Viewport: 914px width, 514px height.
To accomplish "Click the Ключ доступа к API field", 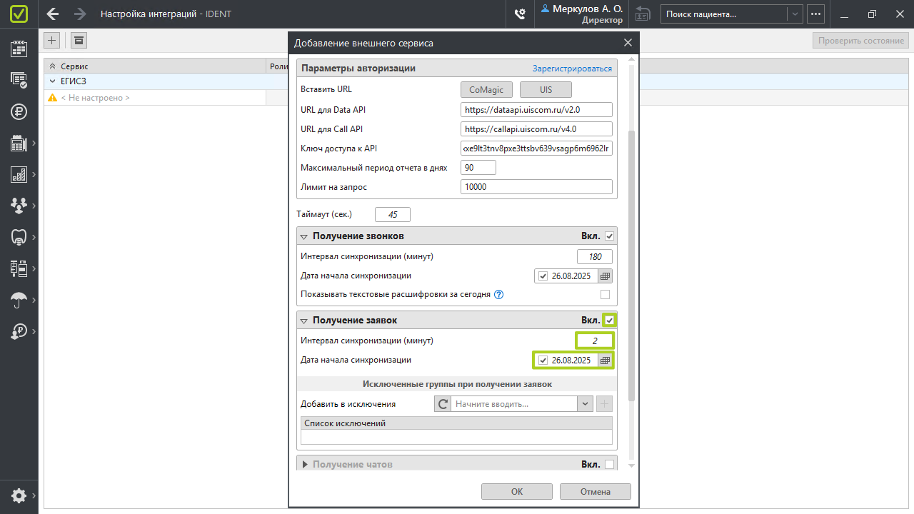I will click(537, 148).
